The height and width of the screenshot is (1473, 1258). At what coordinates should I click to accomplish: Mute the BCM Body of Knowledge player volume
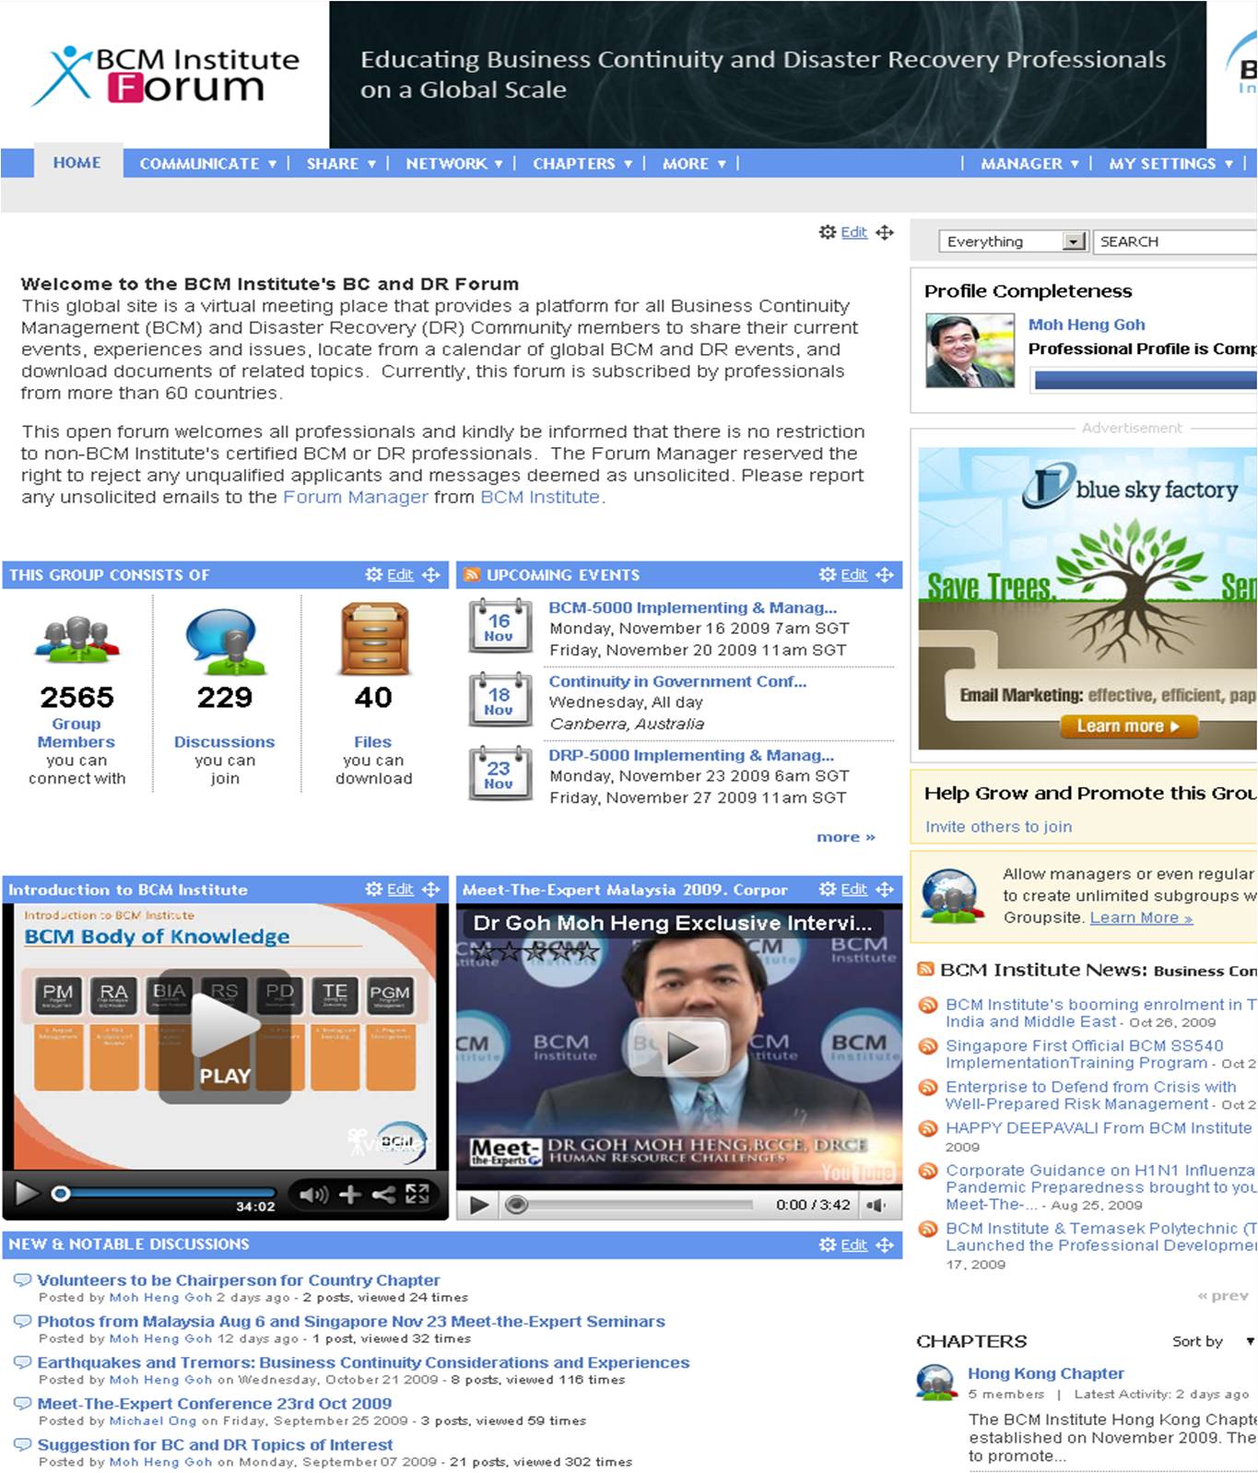(312, 1195)
